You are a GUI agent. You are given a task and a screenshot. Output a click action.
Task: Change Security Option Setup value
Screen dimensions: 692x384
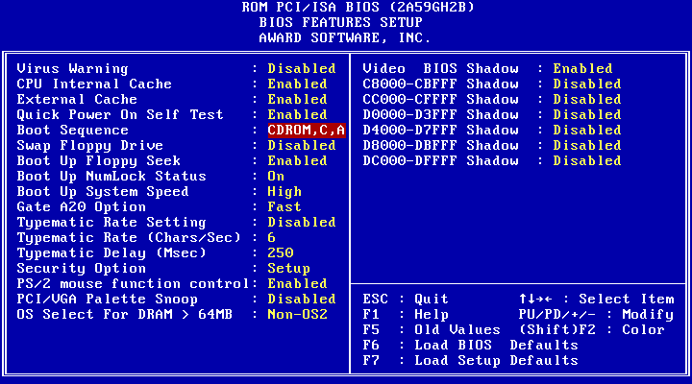point(288,268)
